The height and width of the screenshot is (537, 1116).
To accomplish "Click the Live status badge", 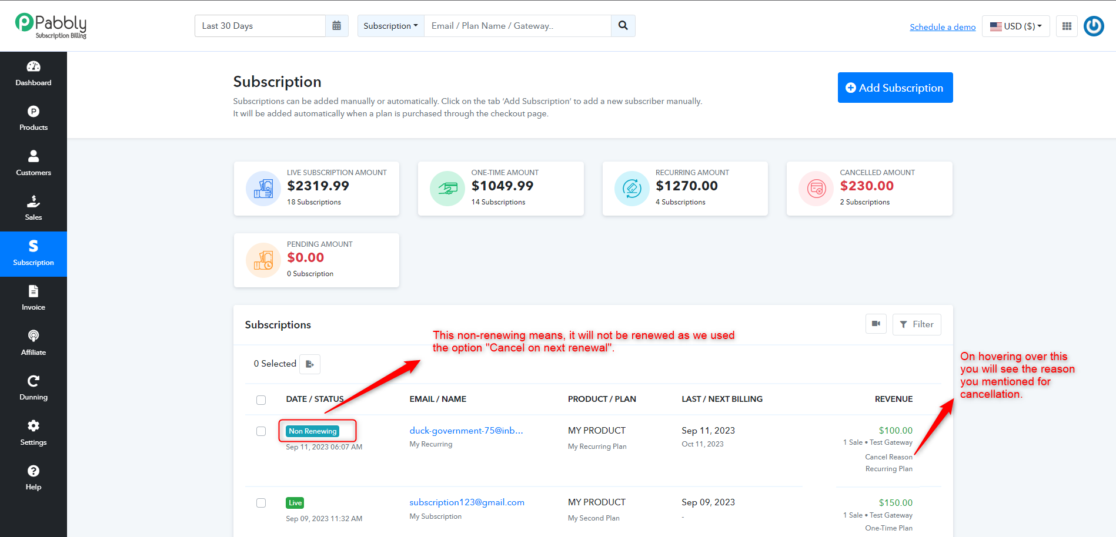I will tap(295, 503).
